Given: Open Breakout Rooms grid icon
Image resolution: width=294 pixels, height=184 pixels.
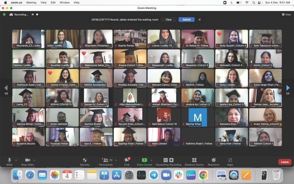Looking at the screenshot, I should (x=194, y=160).
